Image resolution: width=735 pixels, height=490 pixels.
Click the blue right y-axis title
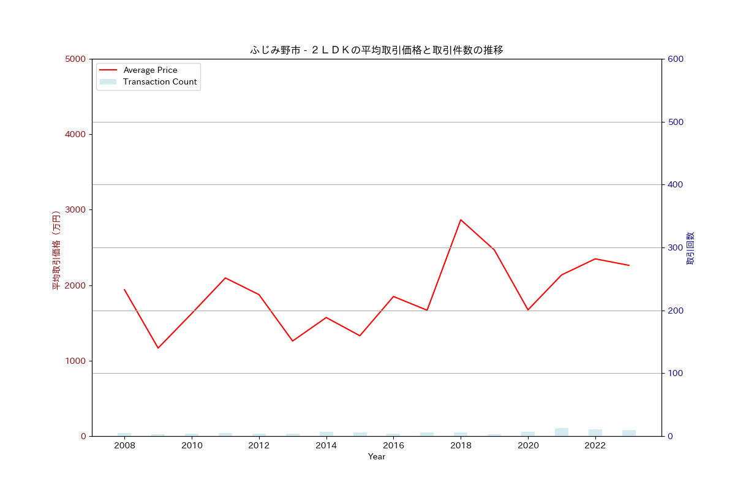tap(690, 248)
